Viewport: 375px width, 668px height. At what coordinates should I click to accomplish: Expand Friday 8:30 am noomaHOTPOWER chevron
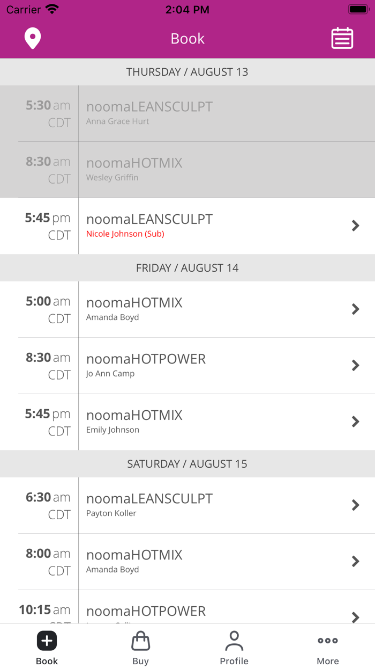point(355,365)
